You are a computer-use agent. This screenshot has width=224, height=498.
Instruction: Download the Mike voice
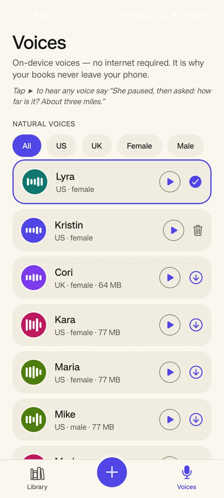click(196, 420)
